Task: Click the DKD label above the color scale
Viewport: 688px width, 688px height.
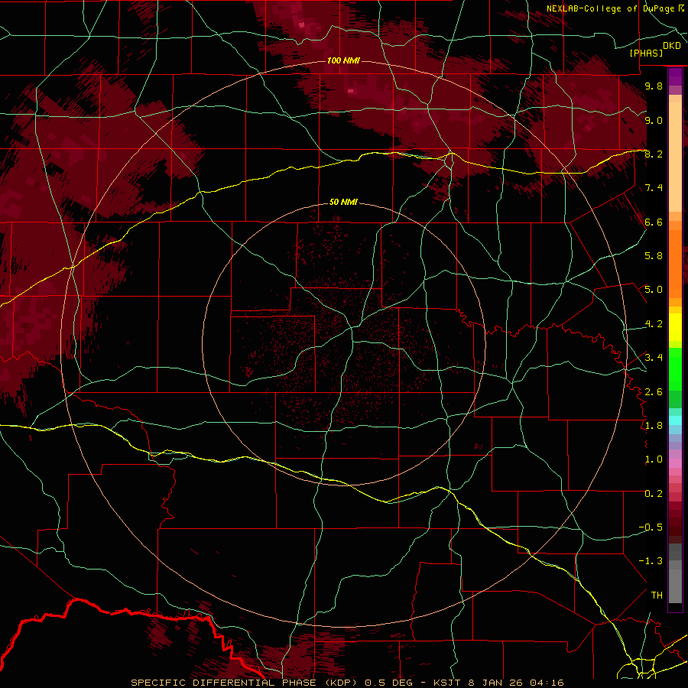Action: coord(672,46)
